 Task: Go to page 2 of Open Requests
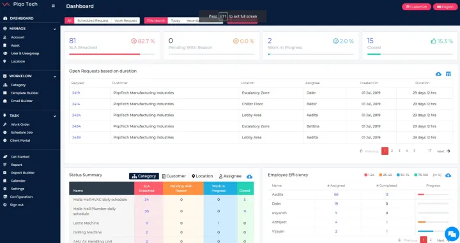[x=392, y=151]
